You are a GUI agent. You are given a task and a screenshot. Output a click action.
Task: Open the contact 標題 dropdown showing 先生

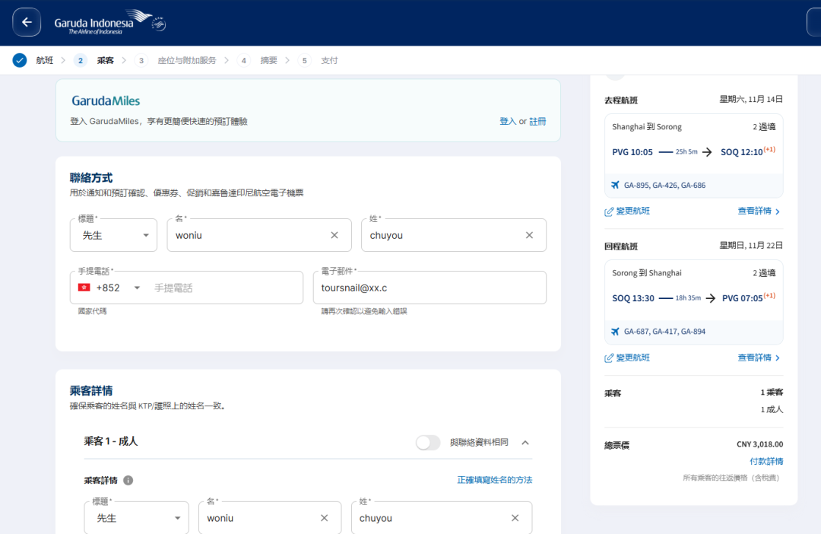(x=113, y=235)
